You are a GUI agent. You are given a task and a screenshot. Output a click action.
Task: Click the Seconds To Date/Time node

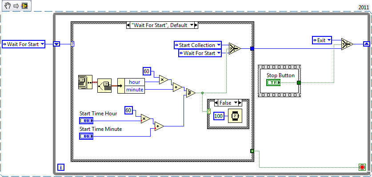pos(104,85)
